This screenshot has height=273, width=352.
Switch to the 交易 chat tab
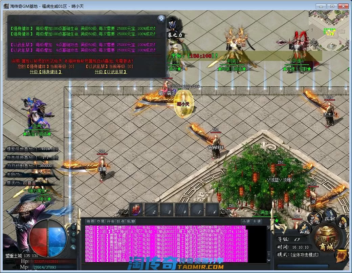tap(101, 221)
